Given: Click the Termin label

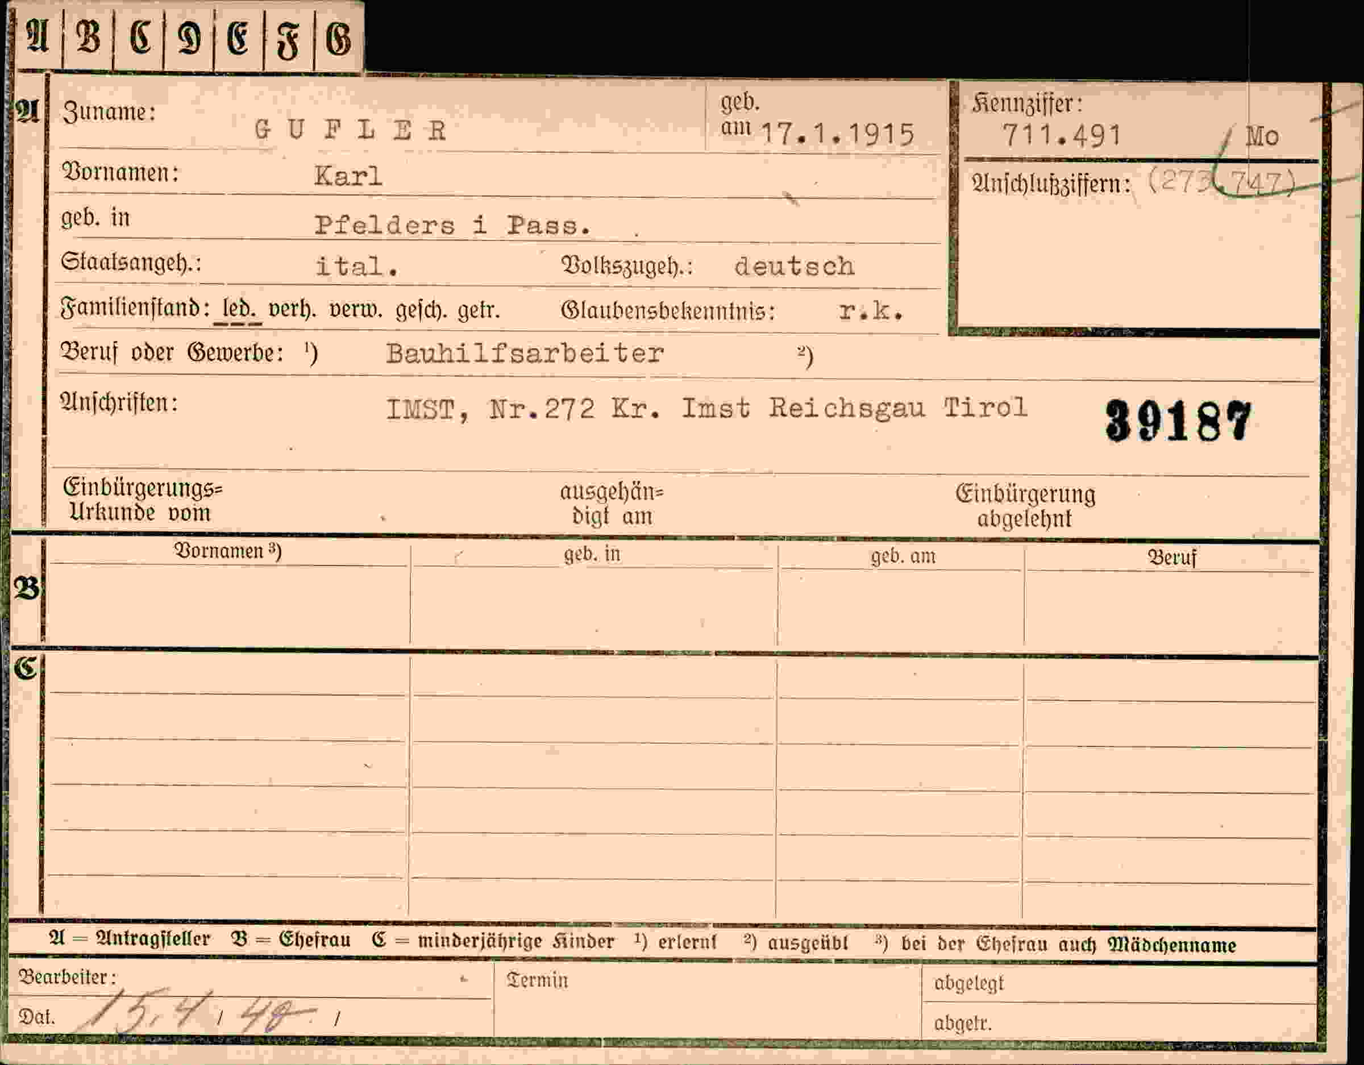Looking at the screenshot, I should [x=537, y=981].
